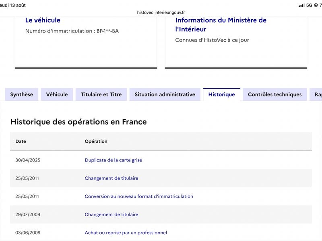Select the Historique tab
Screen dimensions: 322x241
[222, 94]
